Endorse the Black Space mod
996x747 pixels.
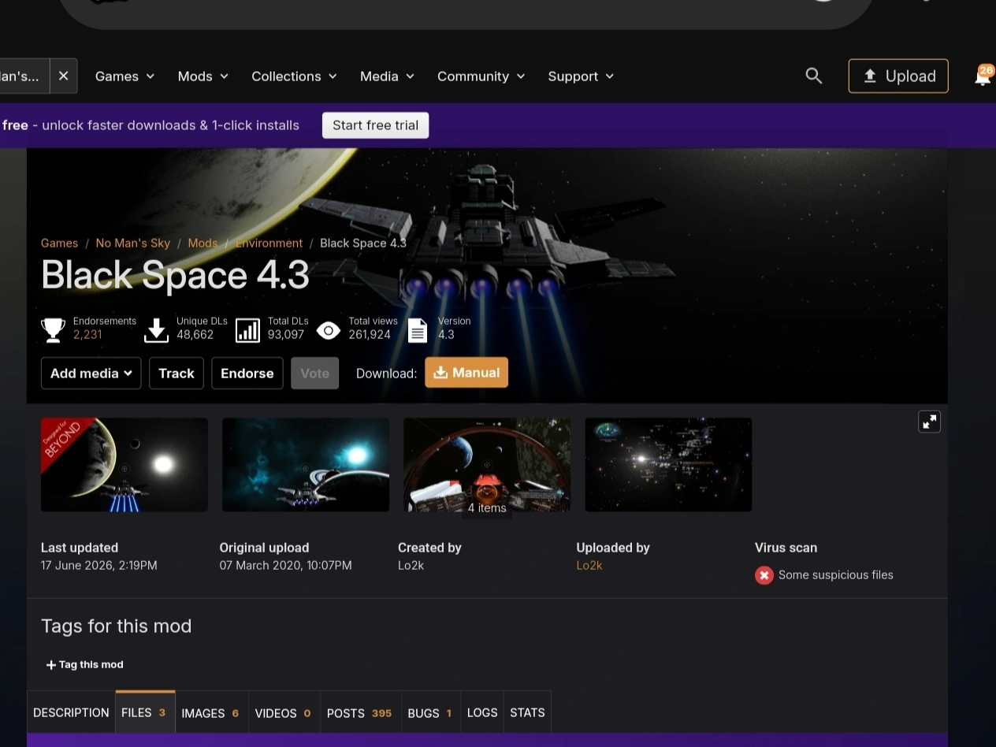coord(247,373)
